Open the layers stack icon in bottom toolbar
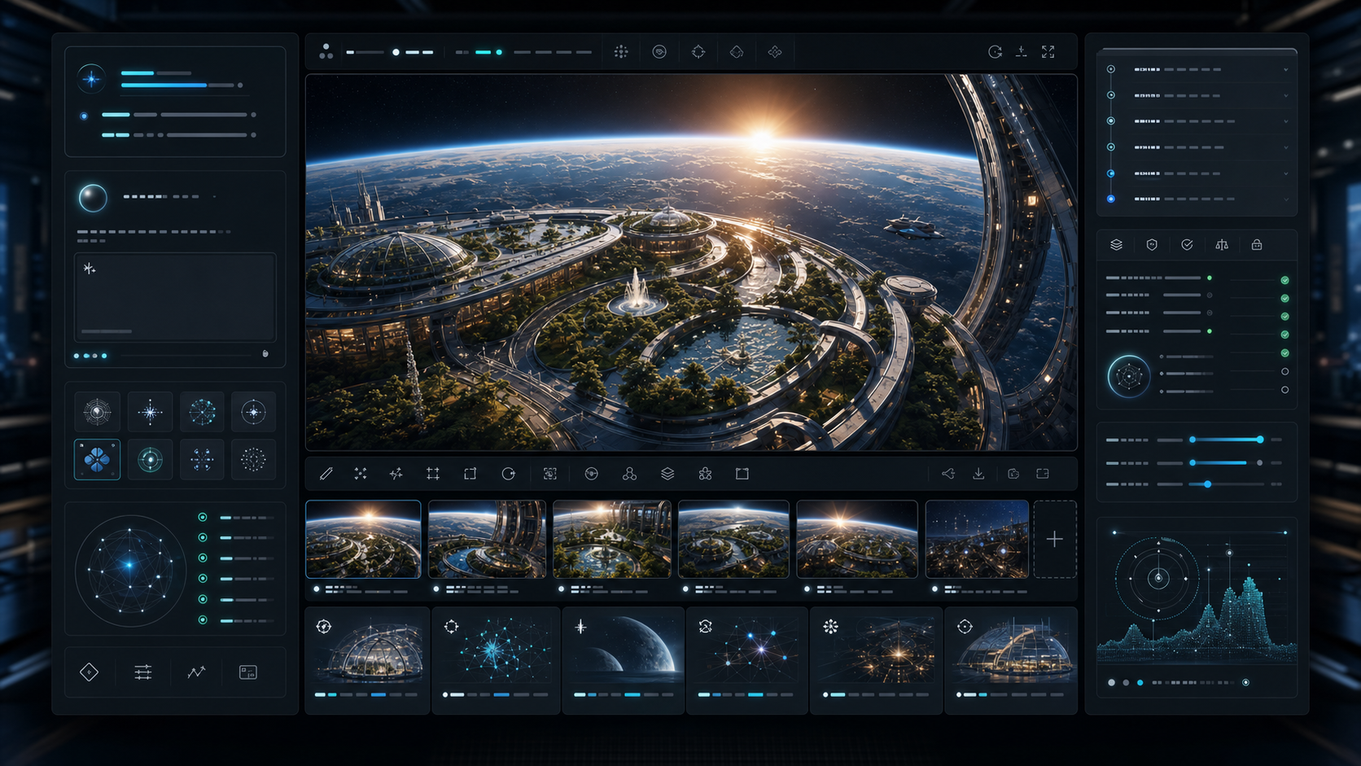Image resolution: width=1361 pixels, height=766 pixels. 667,474
